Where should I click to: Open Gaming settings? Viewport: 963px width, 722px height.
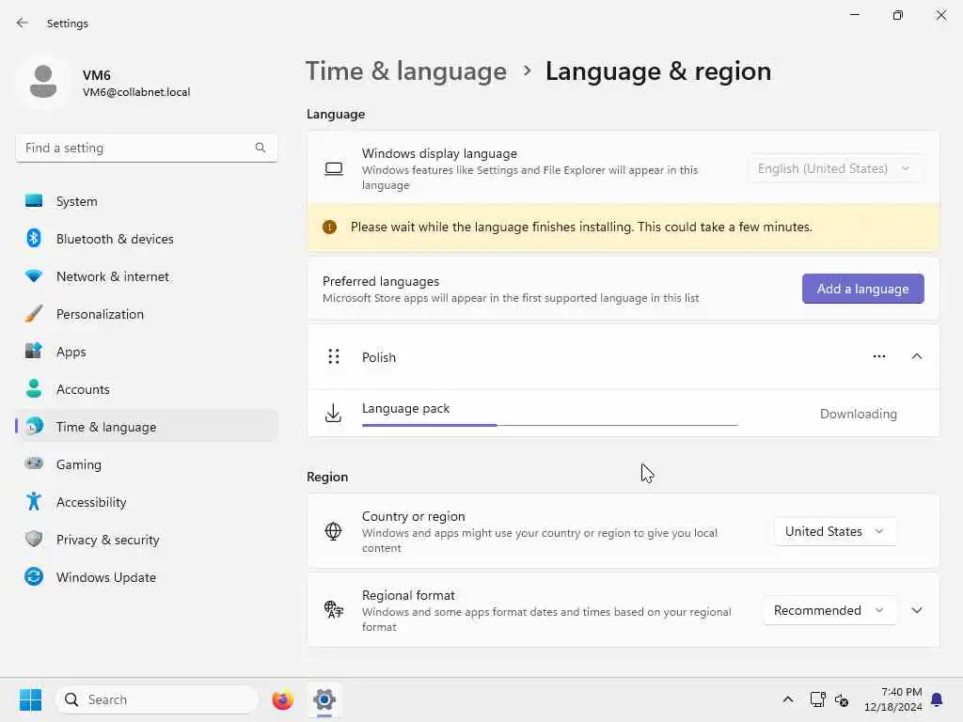pyautogui.click(x=146, y=464)
